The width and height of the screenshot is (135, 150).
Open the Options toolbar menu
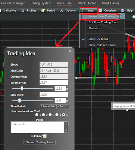coord(71,10)
